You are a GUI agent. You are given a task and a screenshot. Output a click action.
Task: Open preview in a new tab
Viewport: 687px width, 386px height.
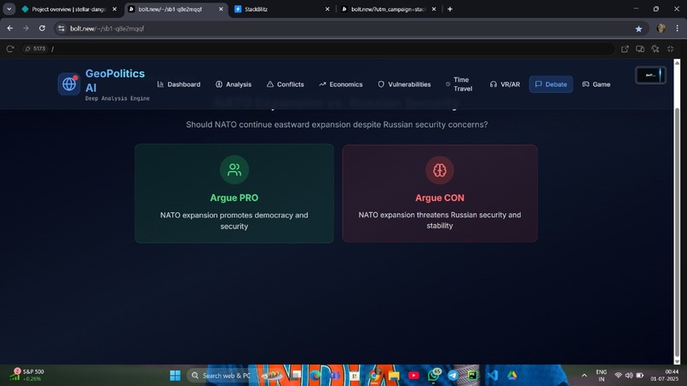click(625, 49)
